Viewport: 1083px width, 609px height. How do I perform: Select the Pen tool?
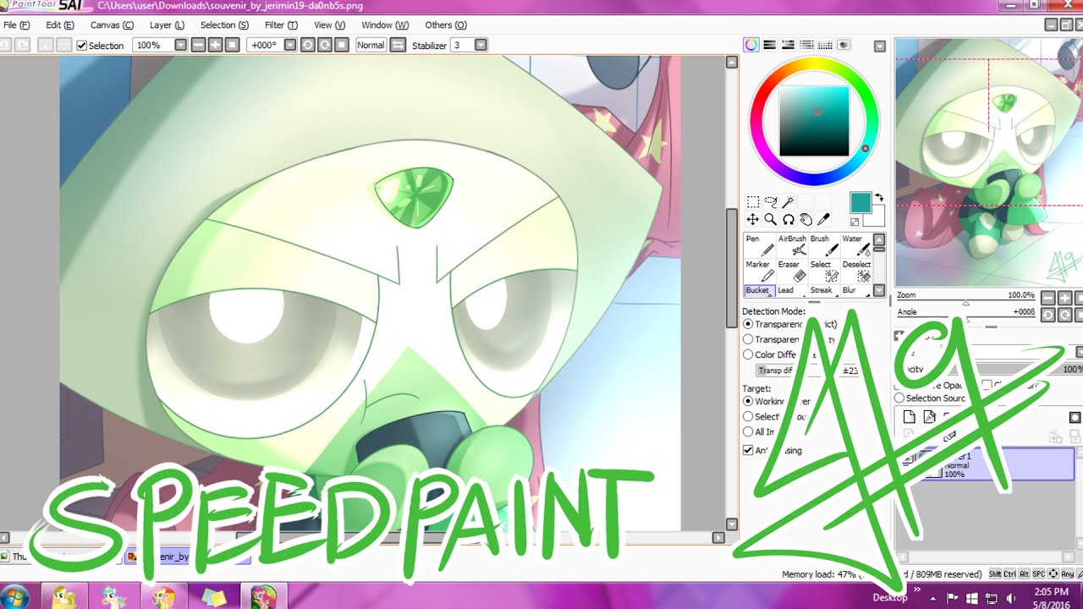[760, 245]
